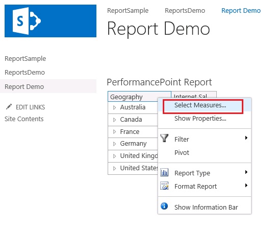Open ReportsDemo link in top navigation

(185, 11)
